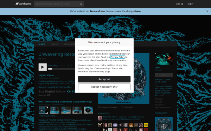Image resolution: width=211 pixels, height=131 pixels.
Task: Select the second vinyl sleeve thumbnail
Action: [x=55, y=110]
